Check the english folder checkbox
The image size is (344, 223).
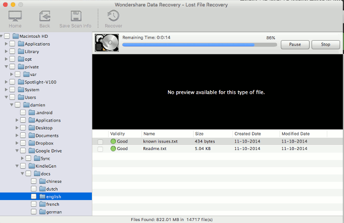33,197
